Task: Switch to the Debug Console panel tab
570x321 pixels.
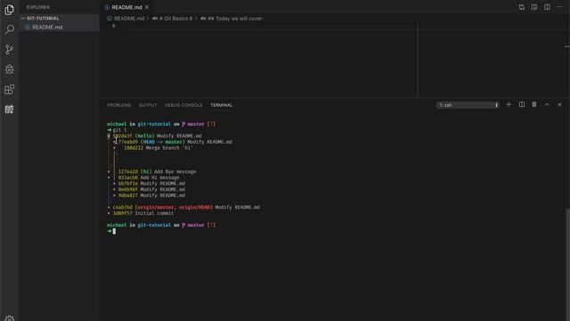Action: coord(183,105)
